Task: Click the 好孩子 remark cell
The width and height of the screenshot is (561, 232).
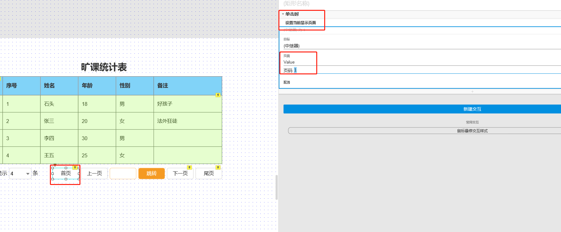Action: tap(188, 104)
